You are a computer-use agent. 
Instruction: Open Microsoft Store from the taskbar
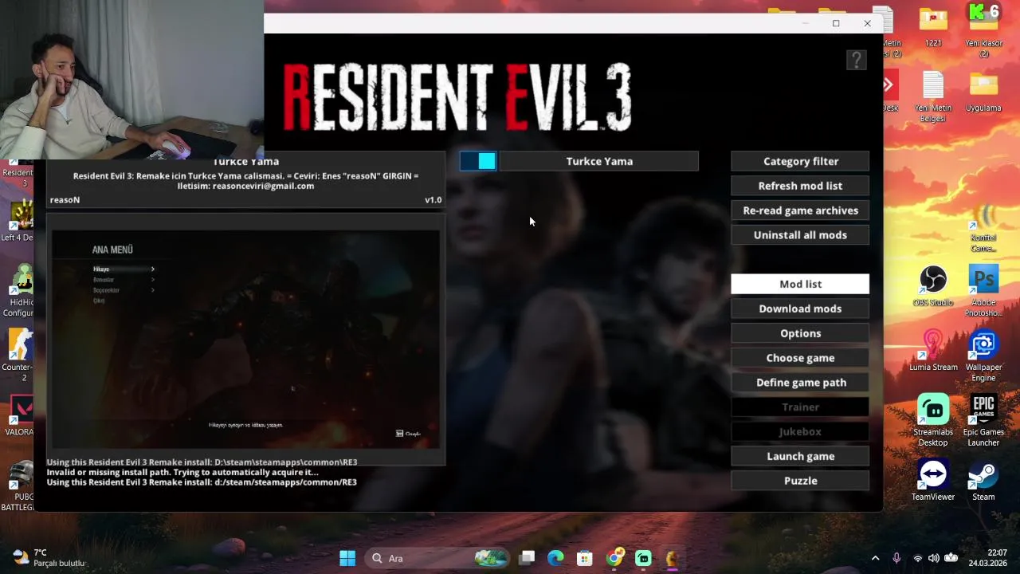(x=585, y=558)
